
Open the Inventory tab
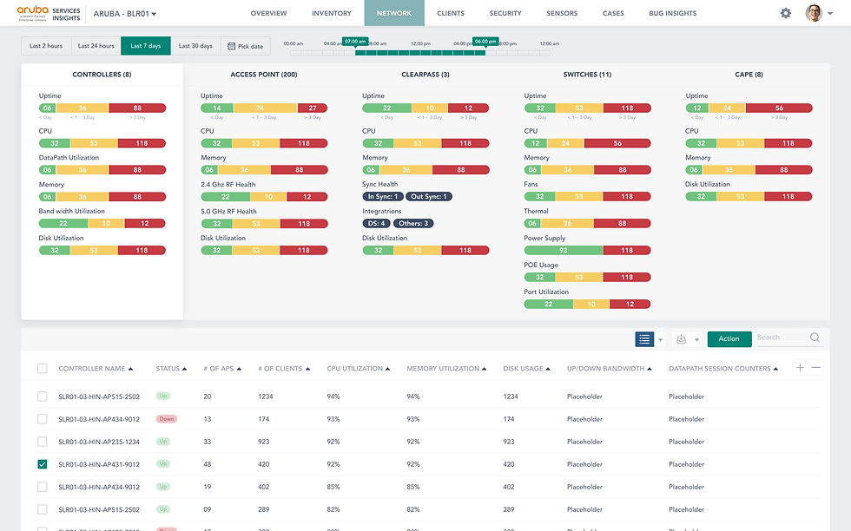click(x=332, y=13)
